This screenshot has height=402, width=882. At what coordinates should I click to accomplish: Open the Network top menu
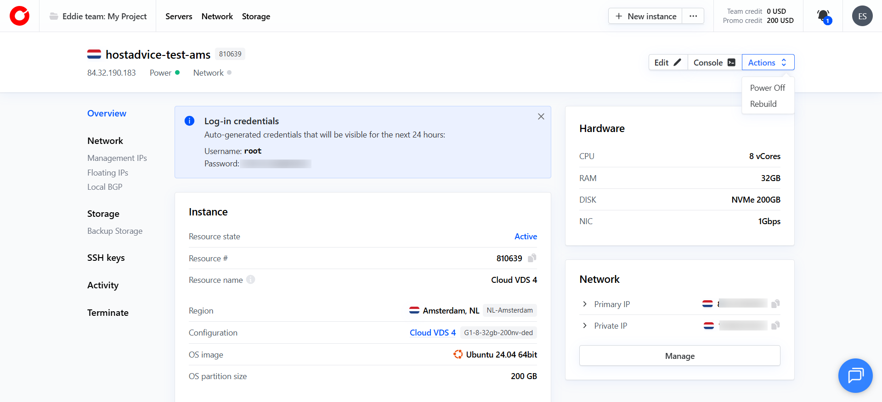pyautogui.click(x=217, y=17)
